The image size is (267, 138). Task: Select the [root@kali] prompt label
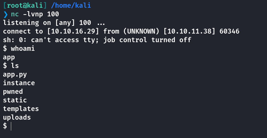(25, 6)
